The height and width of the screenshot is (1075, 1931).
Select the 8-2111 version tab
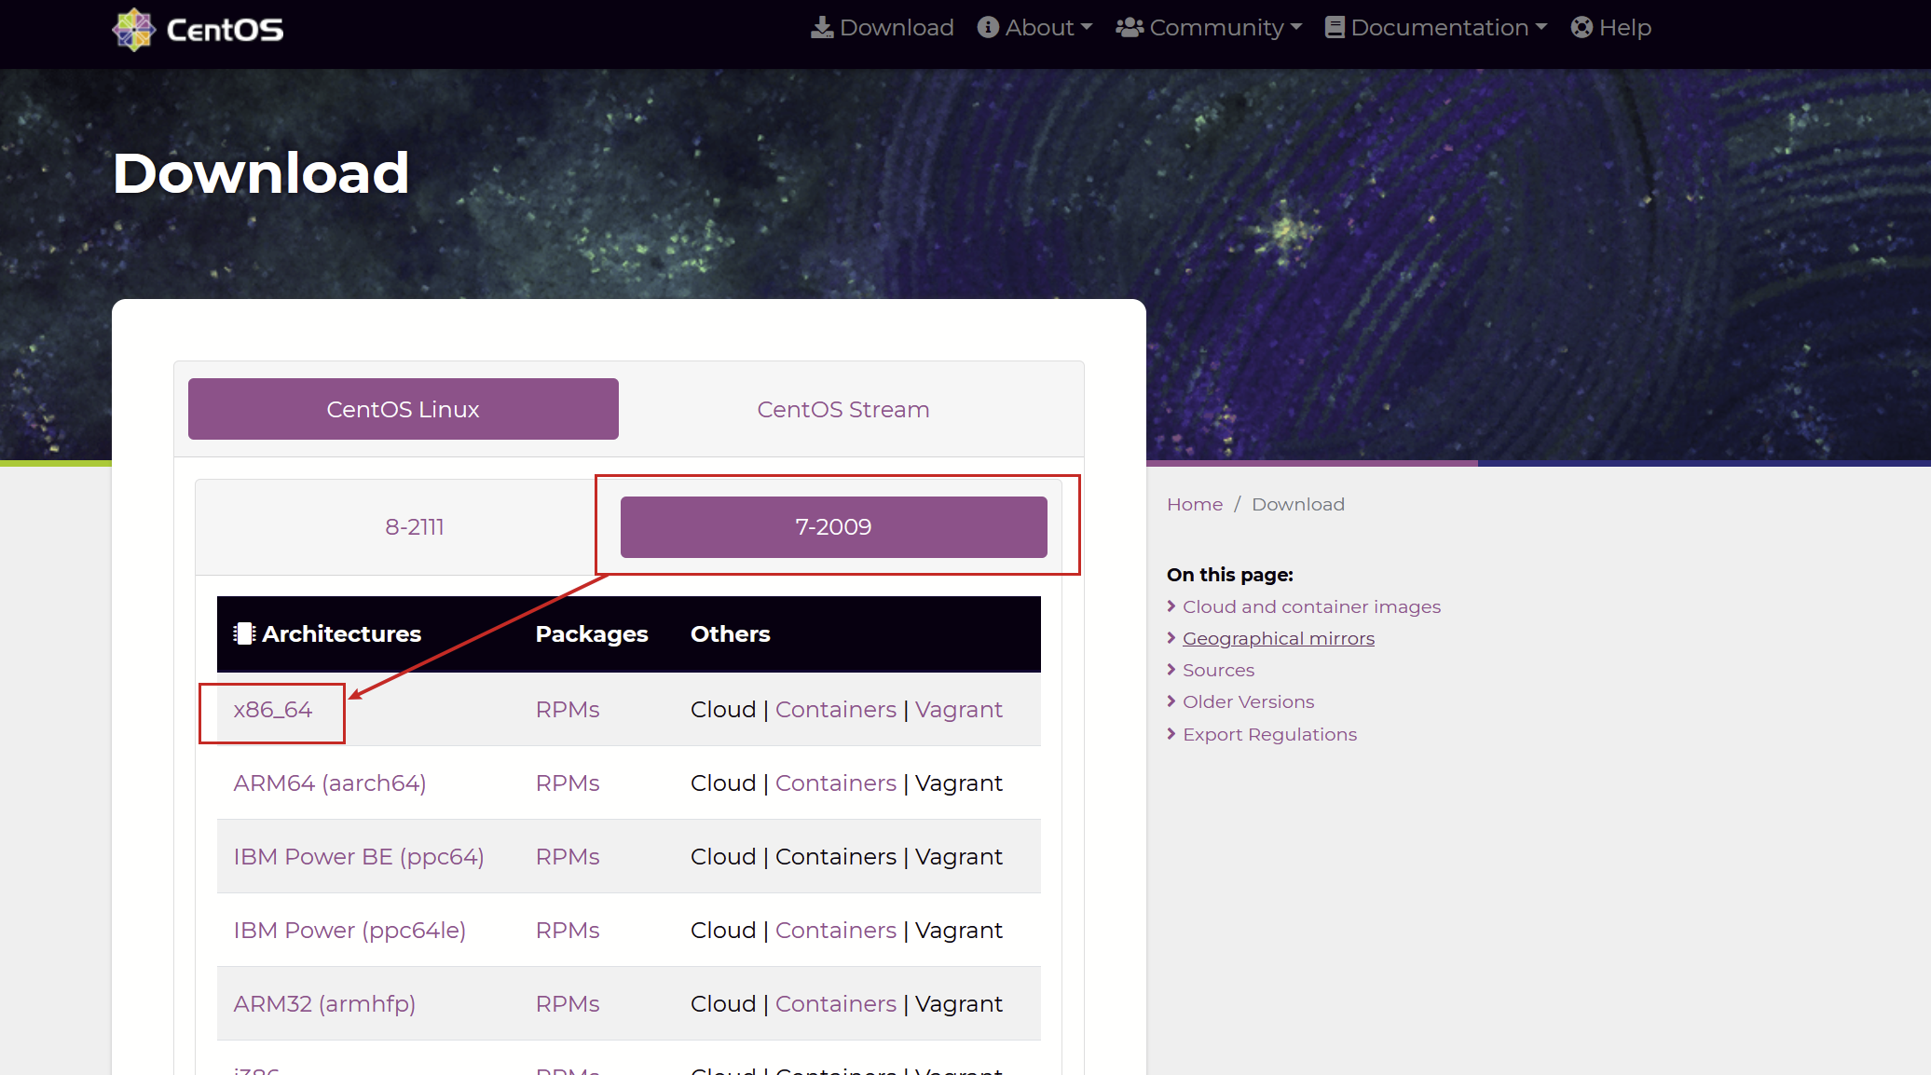pos(414,526)
